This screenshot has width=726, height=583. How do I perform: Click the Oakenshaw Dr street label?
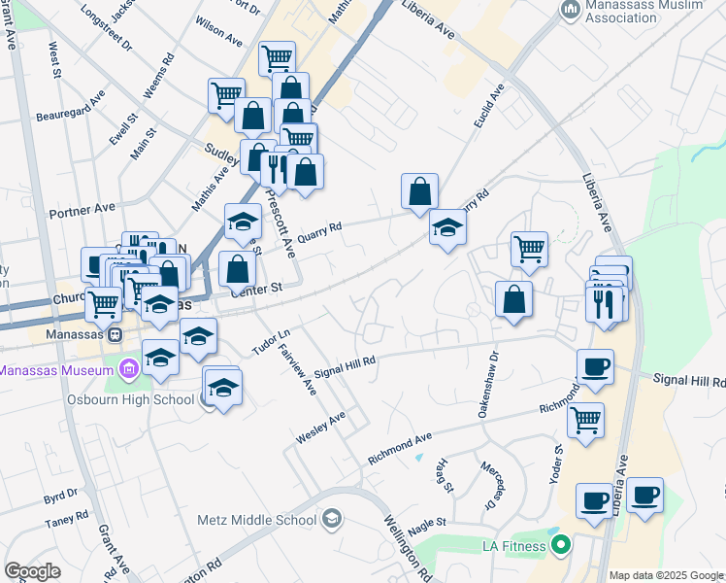[x=488, y=385]
